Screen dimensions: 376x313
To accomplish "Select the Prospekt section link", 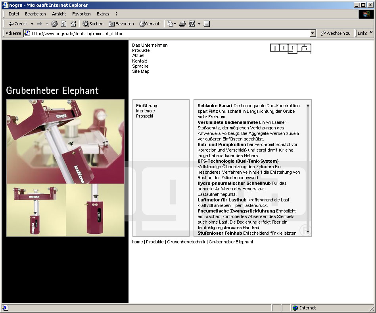I will (x=145, y=116).
